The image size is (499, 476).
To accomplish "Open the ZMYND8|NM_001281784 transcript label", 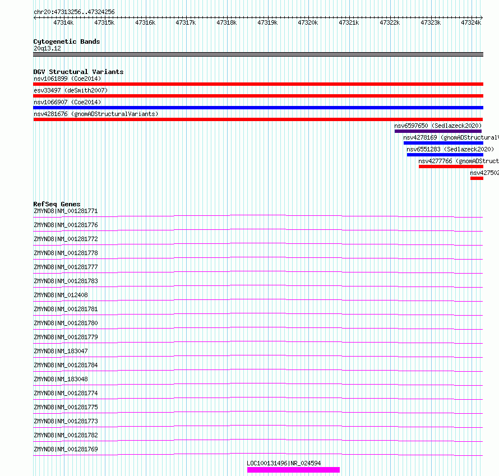I will tap(66, 365).
